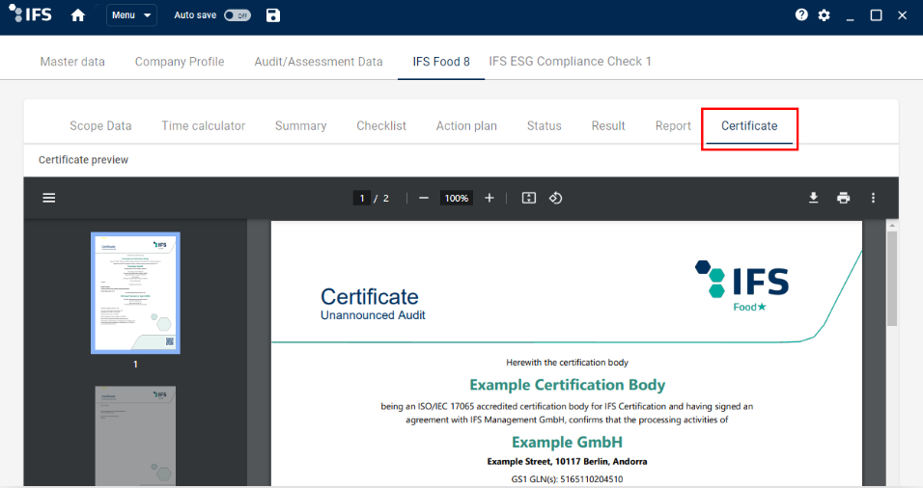Click the scrollbar up arrow

coord(892,225)
